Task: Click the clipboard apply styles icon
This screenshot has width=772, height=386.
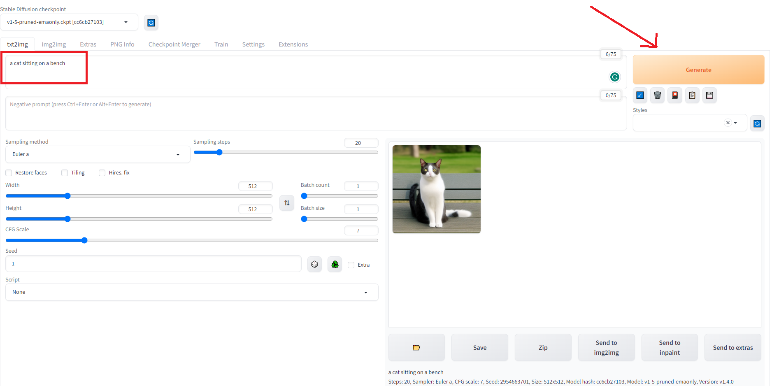Action: pos(692,95)
